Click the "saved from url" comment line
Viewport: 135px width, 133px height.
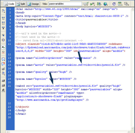click(x=49, y=41)
